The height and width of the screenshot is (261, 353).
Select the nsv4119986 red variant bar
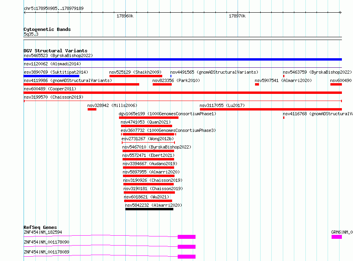81,84
